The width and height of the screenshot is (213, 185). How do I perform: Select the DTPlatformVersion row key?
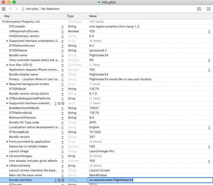point(22,46)
